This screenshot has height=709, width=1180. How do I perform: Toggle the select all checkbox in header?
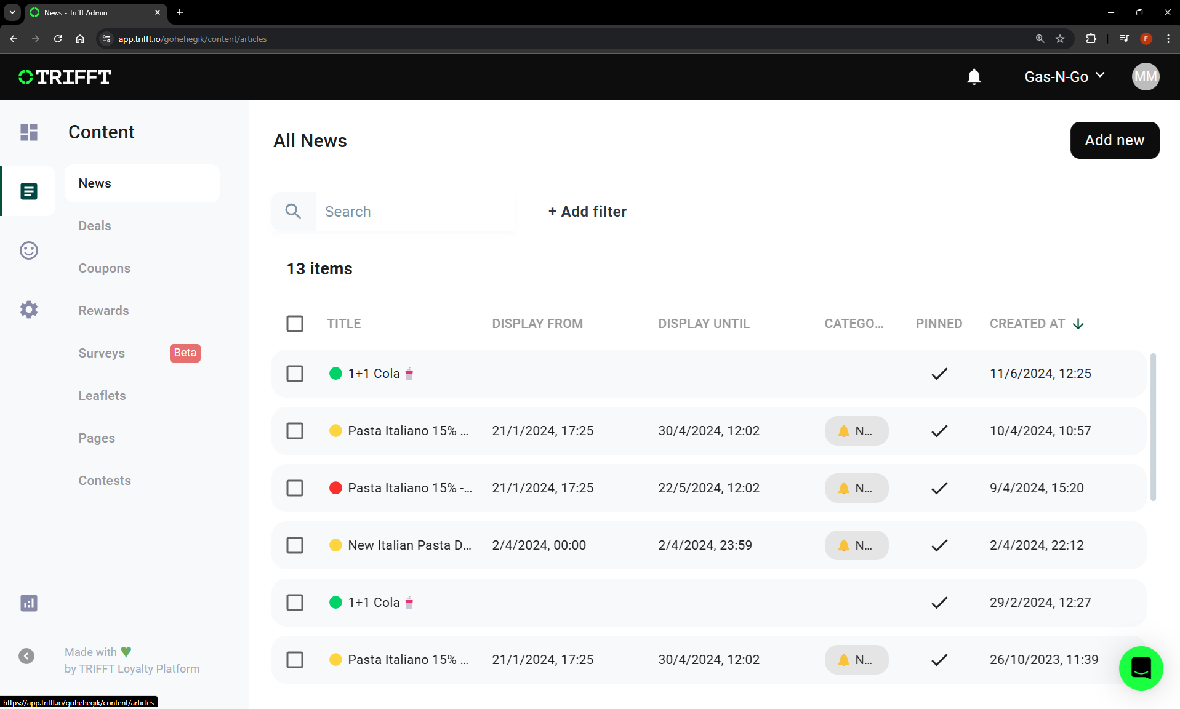point(295,324)
